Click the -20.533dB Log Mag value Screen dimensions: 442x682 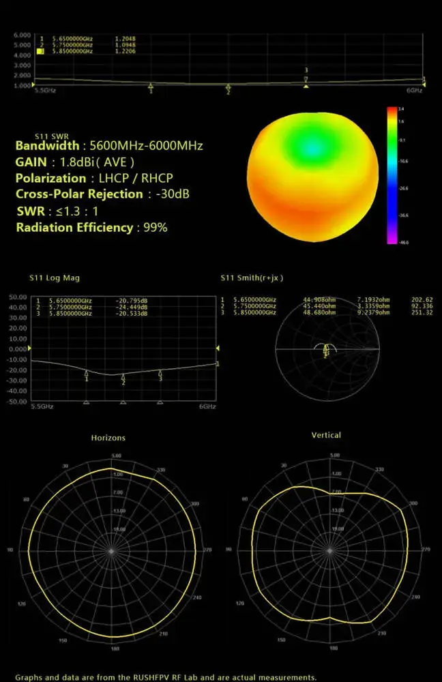click(x=132, y=313)
